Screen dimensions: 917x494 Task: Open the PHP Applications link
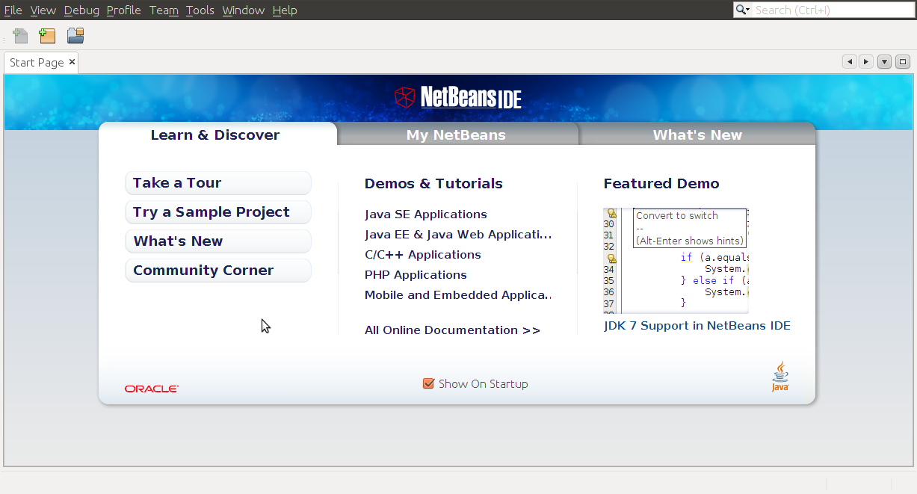[x=416, y=275]
